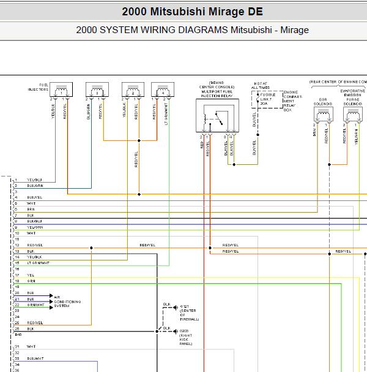Click the 'FUSIBLE LINK 7 20A' text

[x=268, y=99]
